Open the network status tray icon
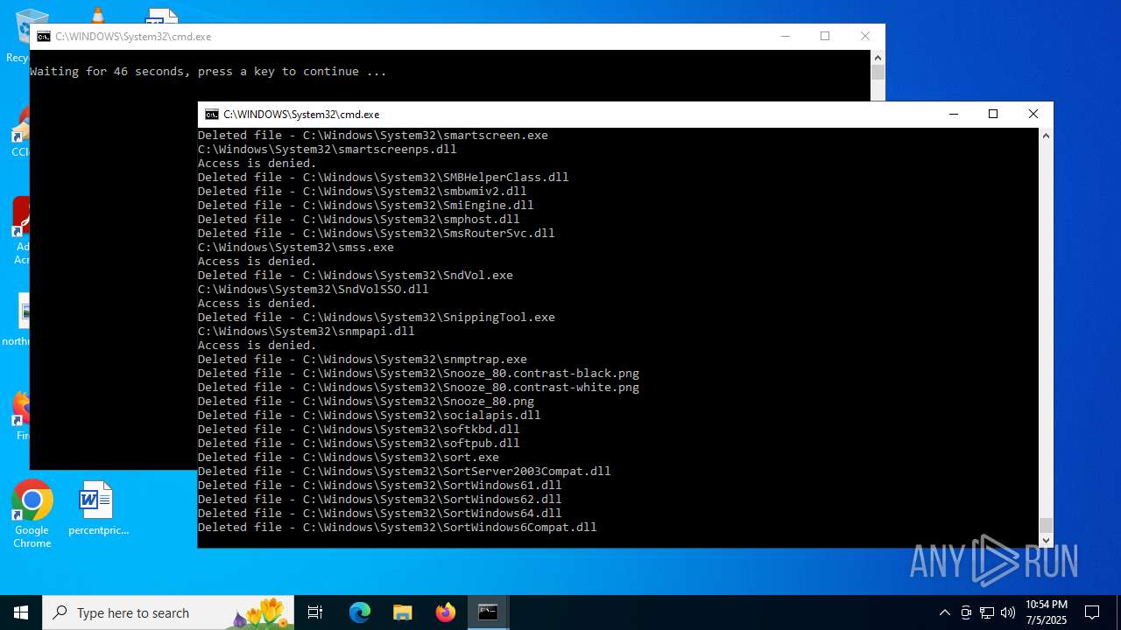 point(987,612)
